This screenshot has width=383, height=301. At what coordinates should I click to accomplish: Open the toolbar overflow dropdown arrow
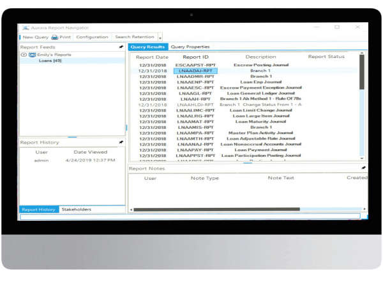(x=160, y=38)
